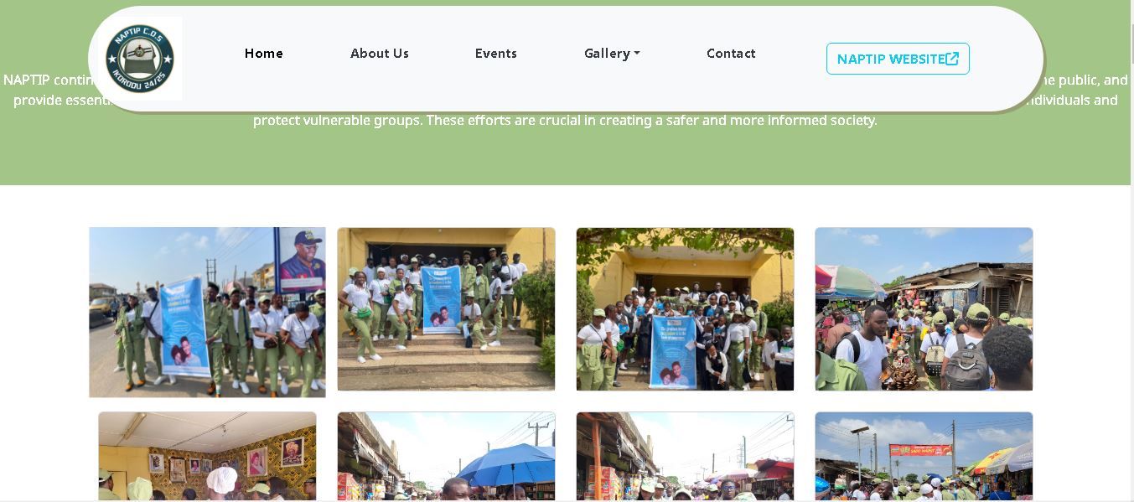
Task: Open the Home menu item
Action: point(264,54)
